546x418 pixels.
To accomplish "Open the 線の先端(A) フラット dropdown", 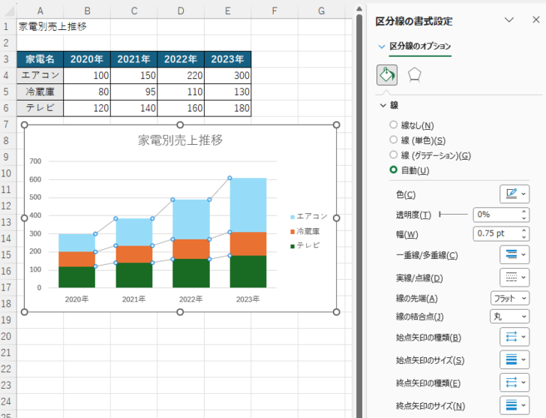I will click(x=510, y=298).
